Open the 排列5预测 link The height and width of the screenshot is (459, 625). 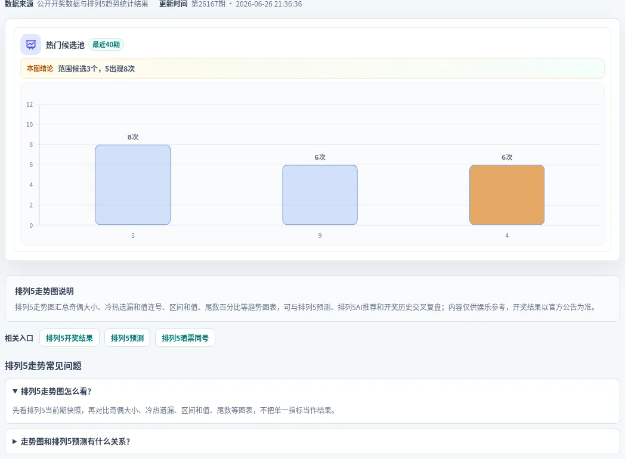(x=127, y=338)
